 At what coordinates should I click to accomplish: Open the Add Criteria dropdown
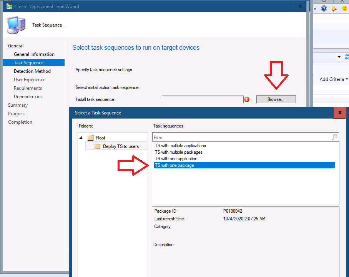pos(333,79)
